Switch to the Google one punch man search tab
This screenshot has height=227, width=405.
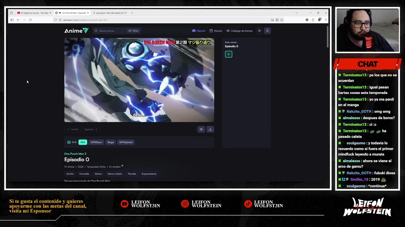(x=110, y=13)
